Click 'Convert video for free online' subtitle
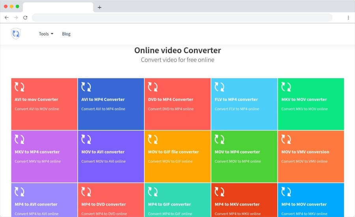The height and width of the screenshot is (217, 355). point(177,60)
